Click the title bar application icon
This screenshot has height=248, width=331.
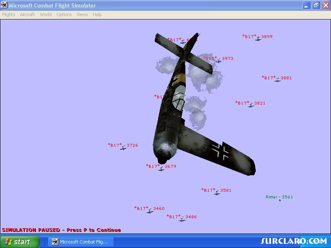4,5
